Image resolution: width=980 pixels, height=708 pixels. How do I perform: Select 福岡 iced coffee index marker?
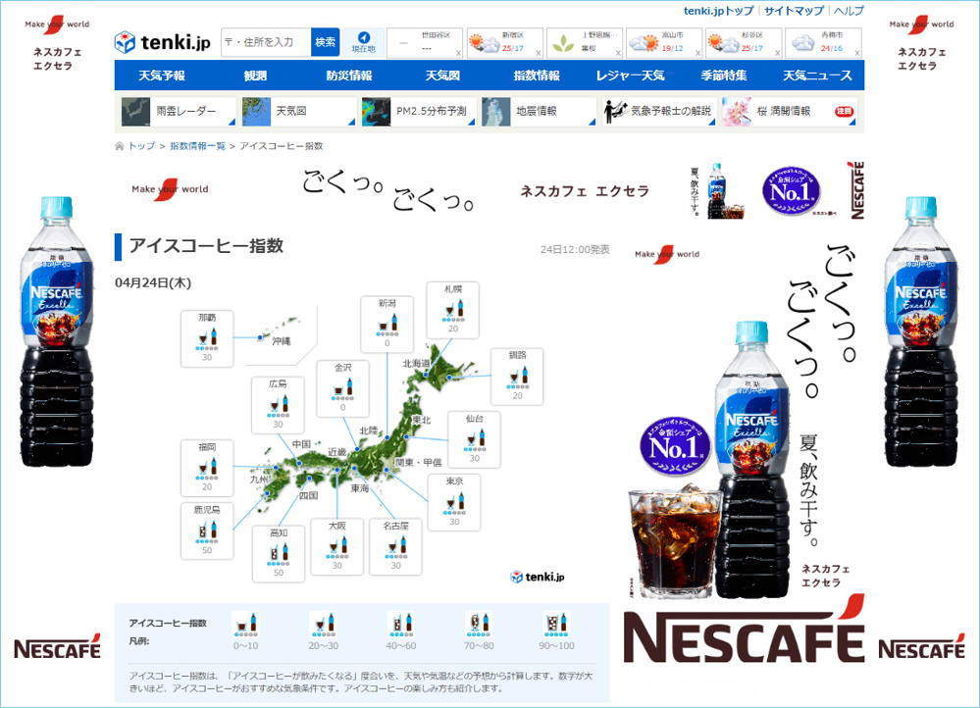tap(207, 468)
